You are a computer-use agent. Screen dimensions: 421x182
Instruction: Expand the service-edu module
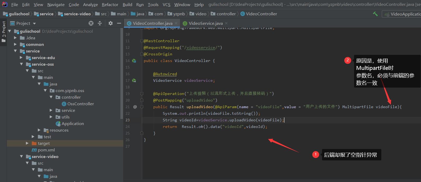coord(21,58)
